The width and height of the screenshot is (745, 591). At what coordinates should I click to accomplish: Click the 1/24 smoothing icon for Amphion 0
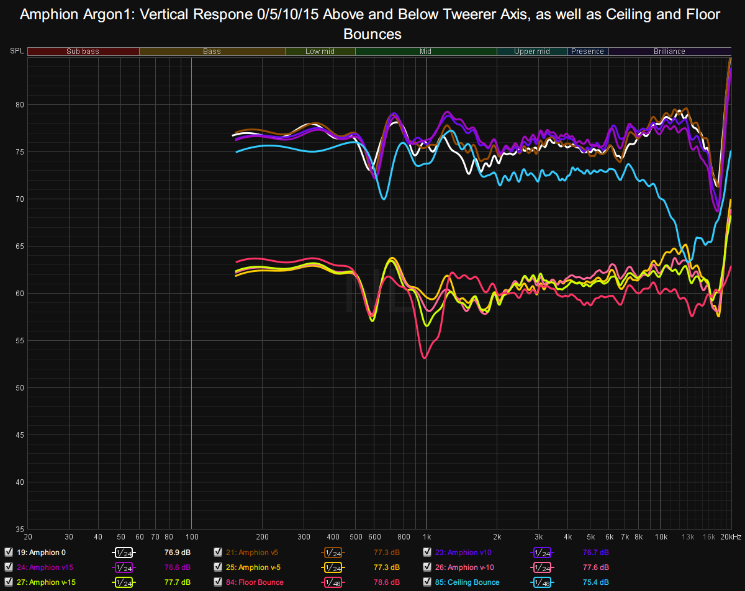[x=124, y=553]
